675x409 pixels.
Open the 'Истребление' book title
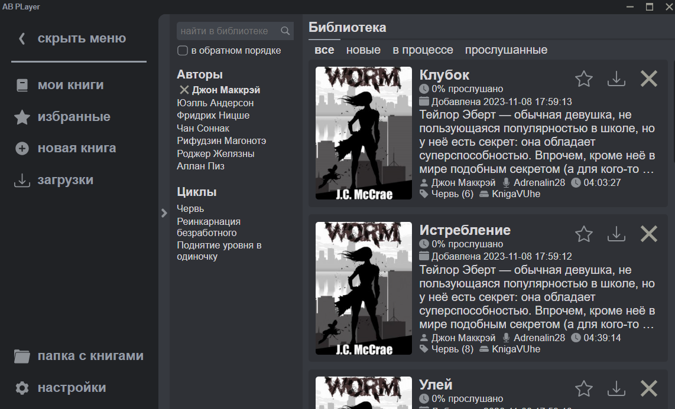point(465,230)
